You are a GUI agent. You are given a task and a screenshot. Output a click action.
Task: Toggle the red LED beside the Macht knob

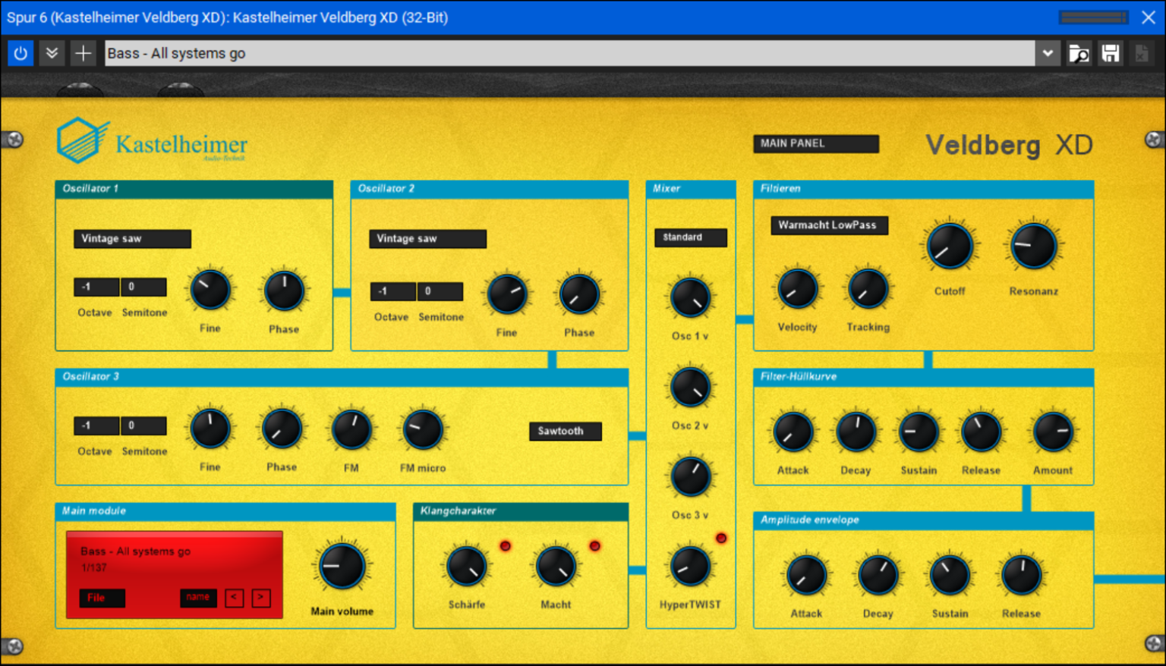(x=595, y=545)
